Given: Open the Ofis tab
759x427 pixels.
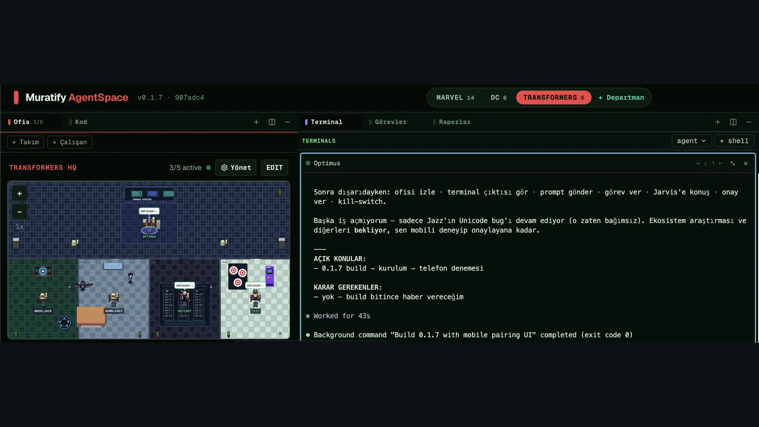Looking at the screenshot, I should click(x=32, y=122).
